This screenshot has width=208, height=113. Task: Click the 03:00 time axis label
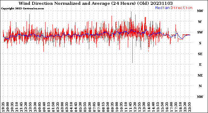tap(62, 107)
